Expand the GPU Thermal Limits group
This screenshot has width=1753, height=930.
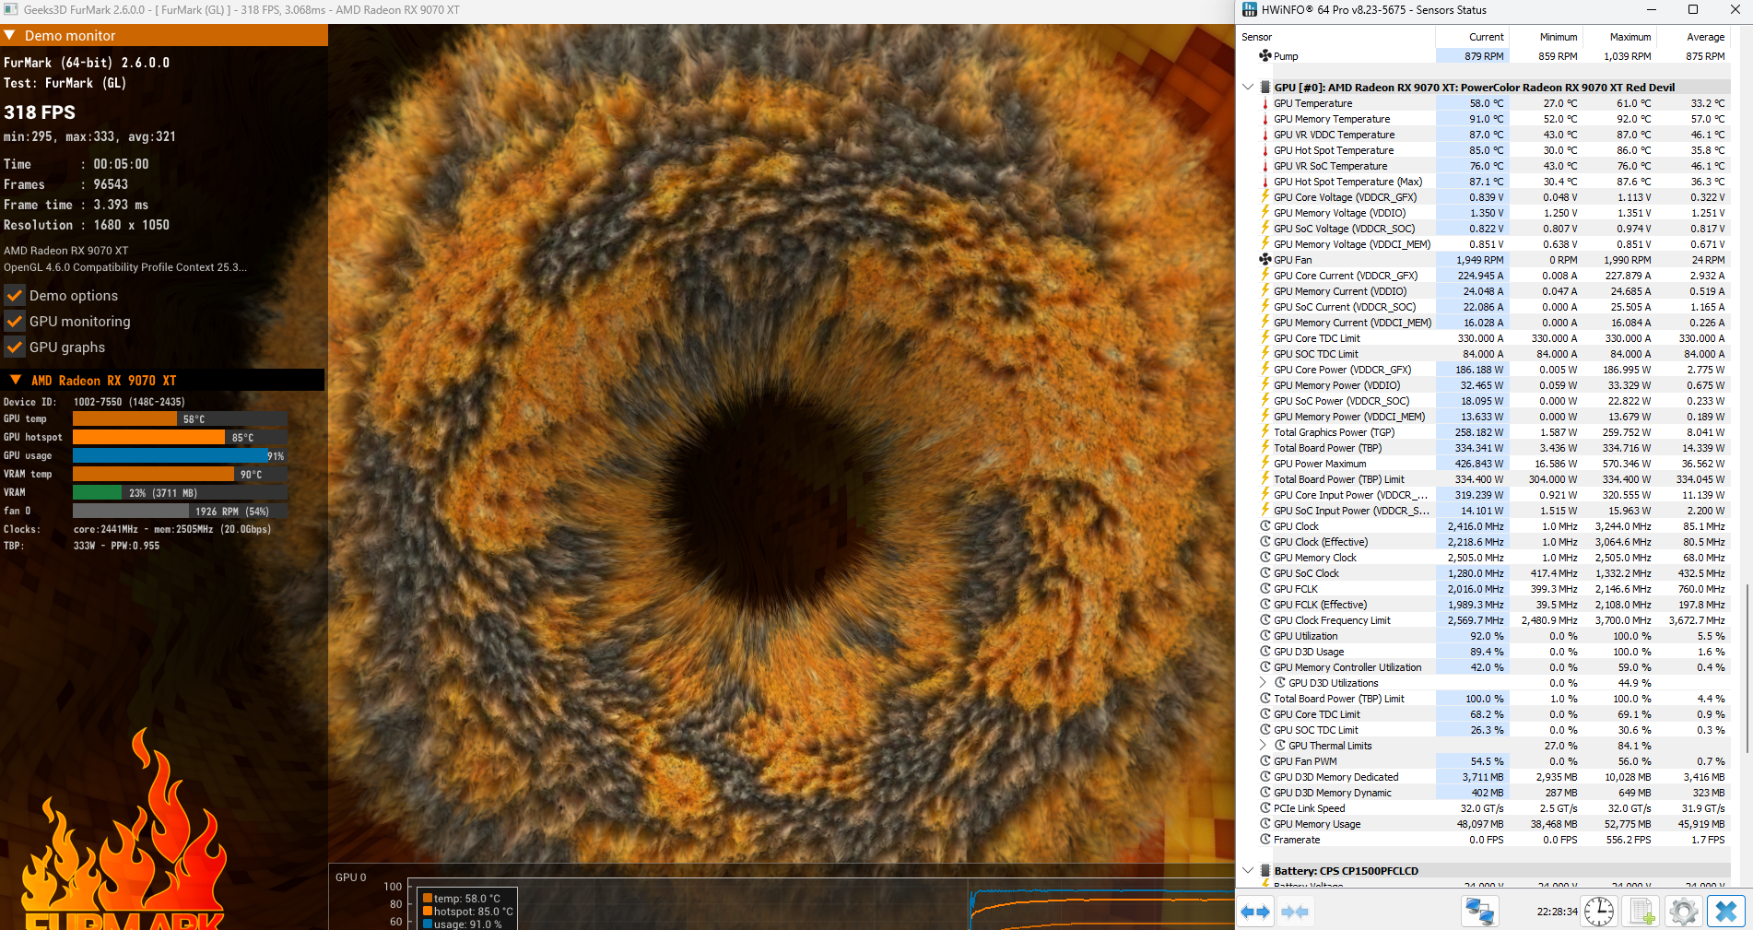coord(1264,746)
